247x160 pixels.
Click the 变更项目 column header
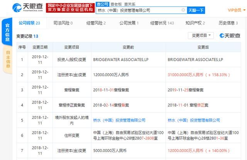[x=72, y=47]
